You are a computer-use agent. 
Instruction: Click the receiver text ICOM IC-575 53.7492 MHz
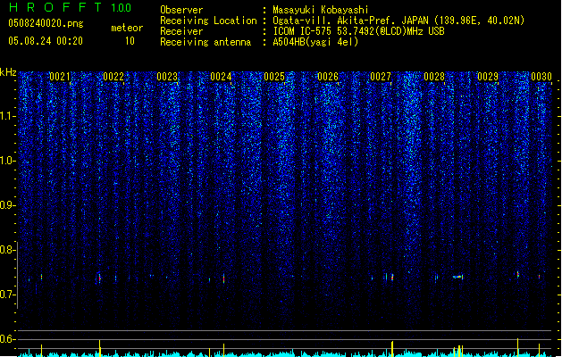[358, 31]
